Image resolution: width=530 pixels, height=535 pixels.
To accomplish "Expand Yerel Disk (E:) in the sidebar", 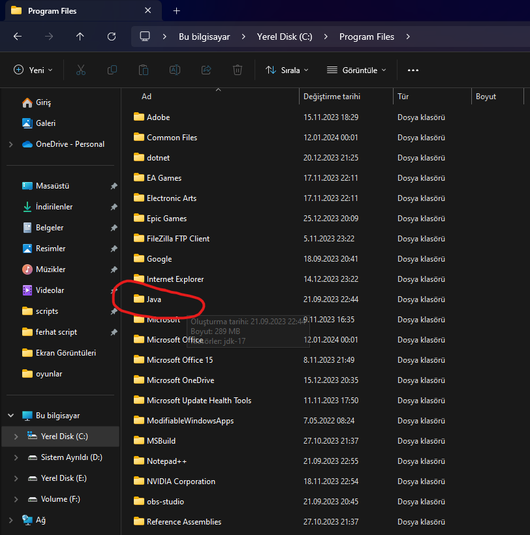I will pos(16,478).
